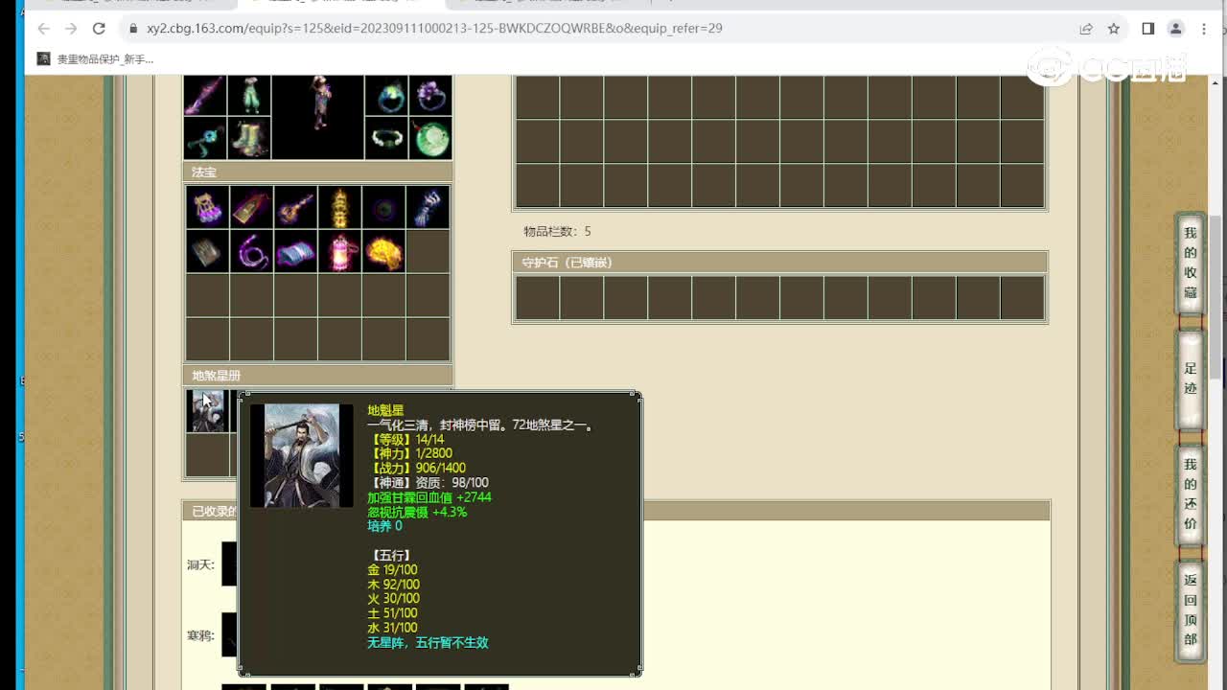This screenshot has width=1227, height=690.
Task: Click the 加强甘霖回血值 +2744 line
Action: [x=429, y=497]
